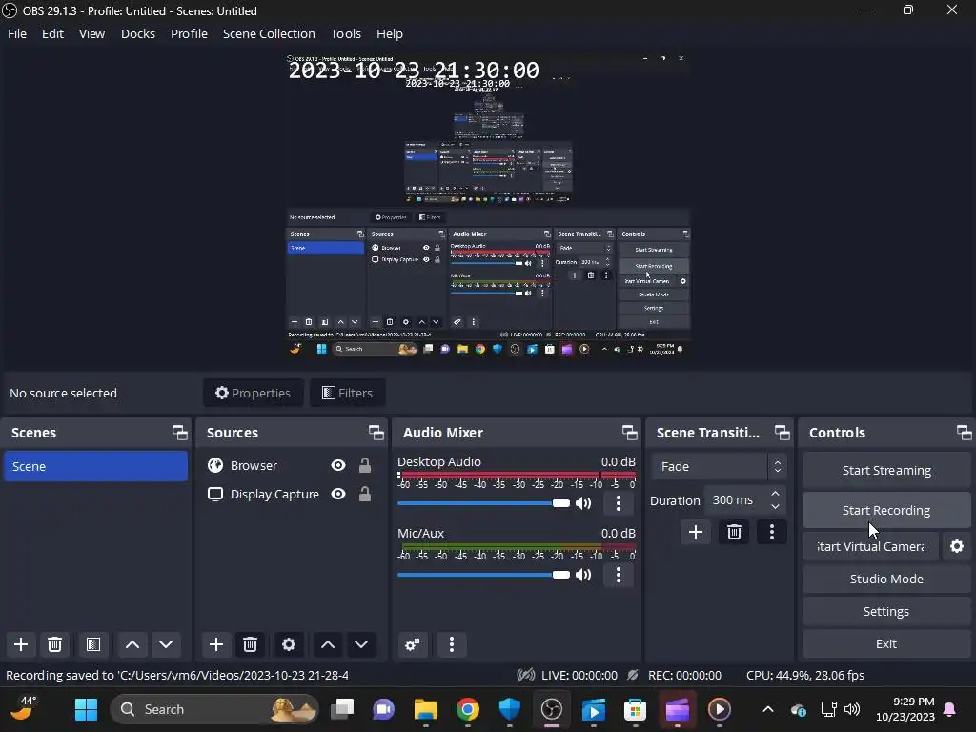Add a new source with plus icon
This screenshot has height=732, width=976.
pyautogui.click(x=216, y=644)
